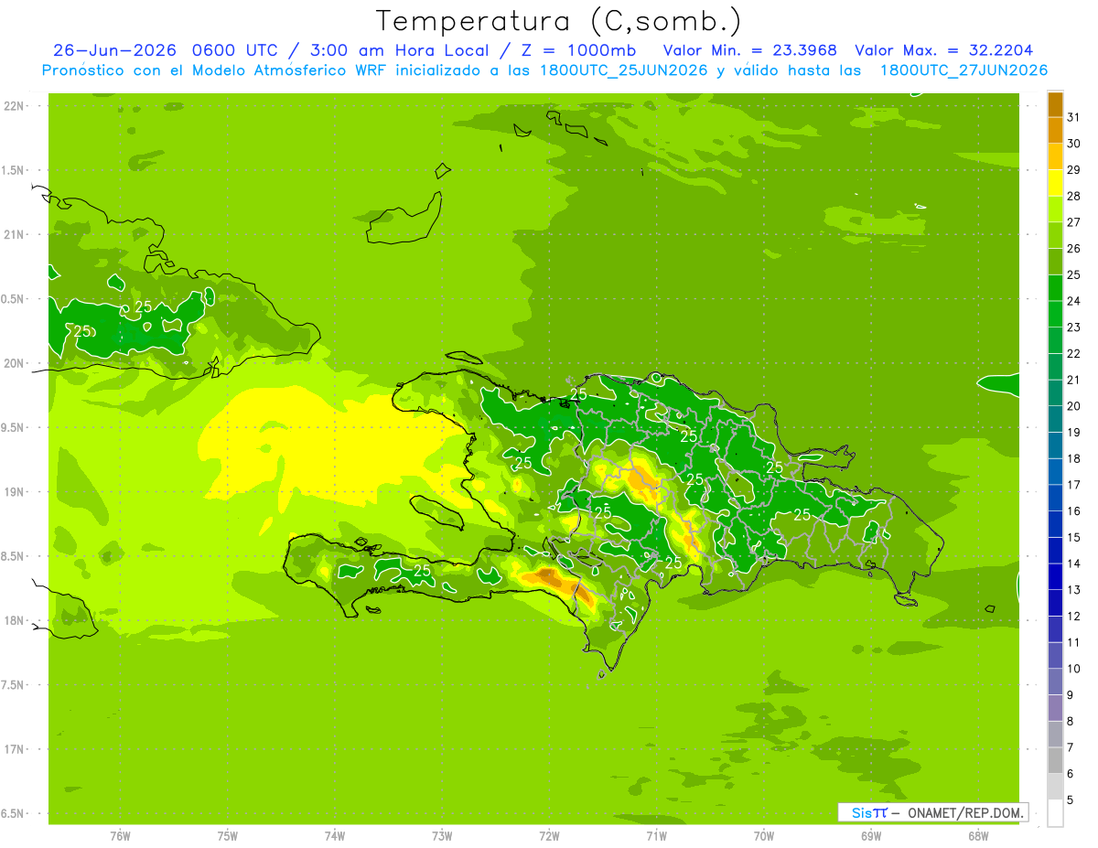Select the purple swatch between 9 and 10

(1055, 682)
